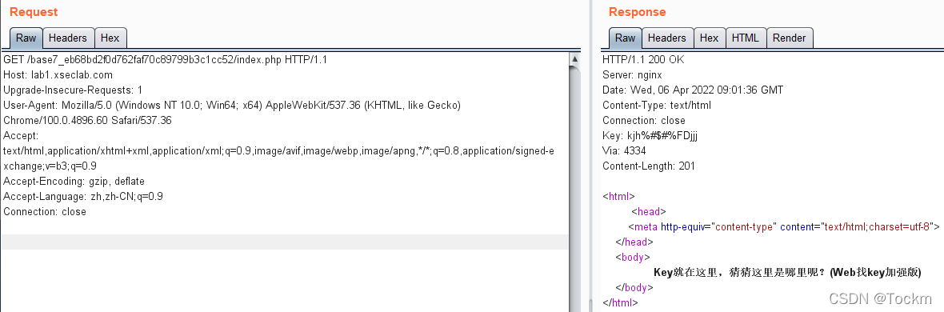Click the Accept-Language: zh,zh-CN;q=0.9 line

[83, 196]
